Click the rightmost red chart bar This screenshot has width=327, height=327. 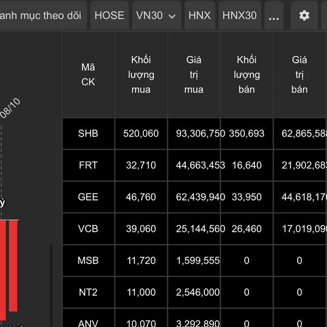coord(13,266)
